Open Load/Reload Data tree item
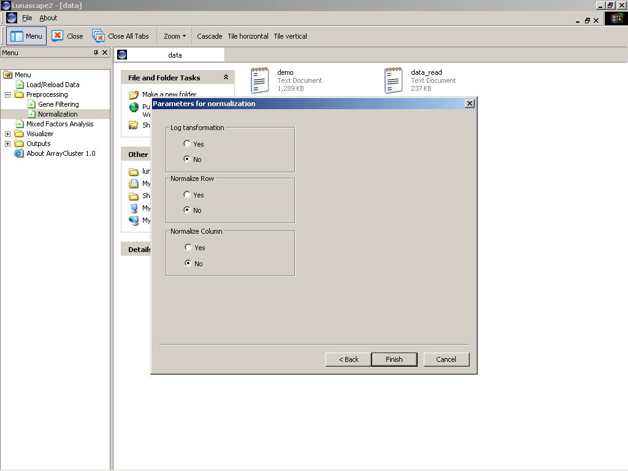 pyautogui.click(x=53, y=85)
